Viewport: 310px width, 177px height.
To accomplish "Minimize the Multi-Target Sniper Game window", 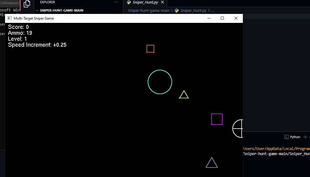I will 209,18.
